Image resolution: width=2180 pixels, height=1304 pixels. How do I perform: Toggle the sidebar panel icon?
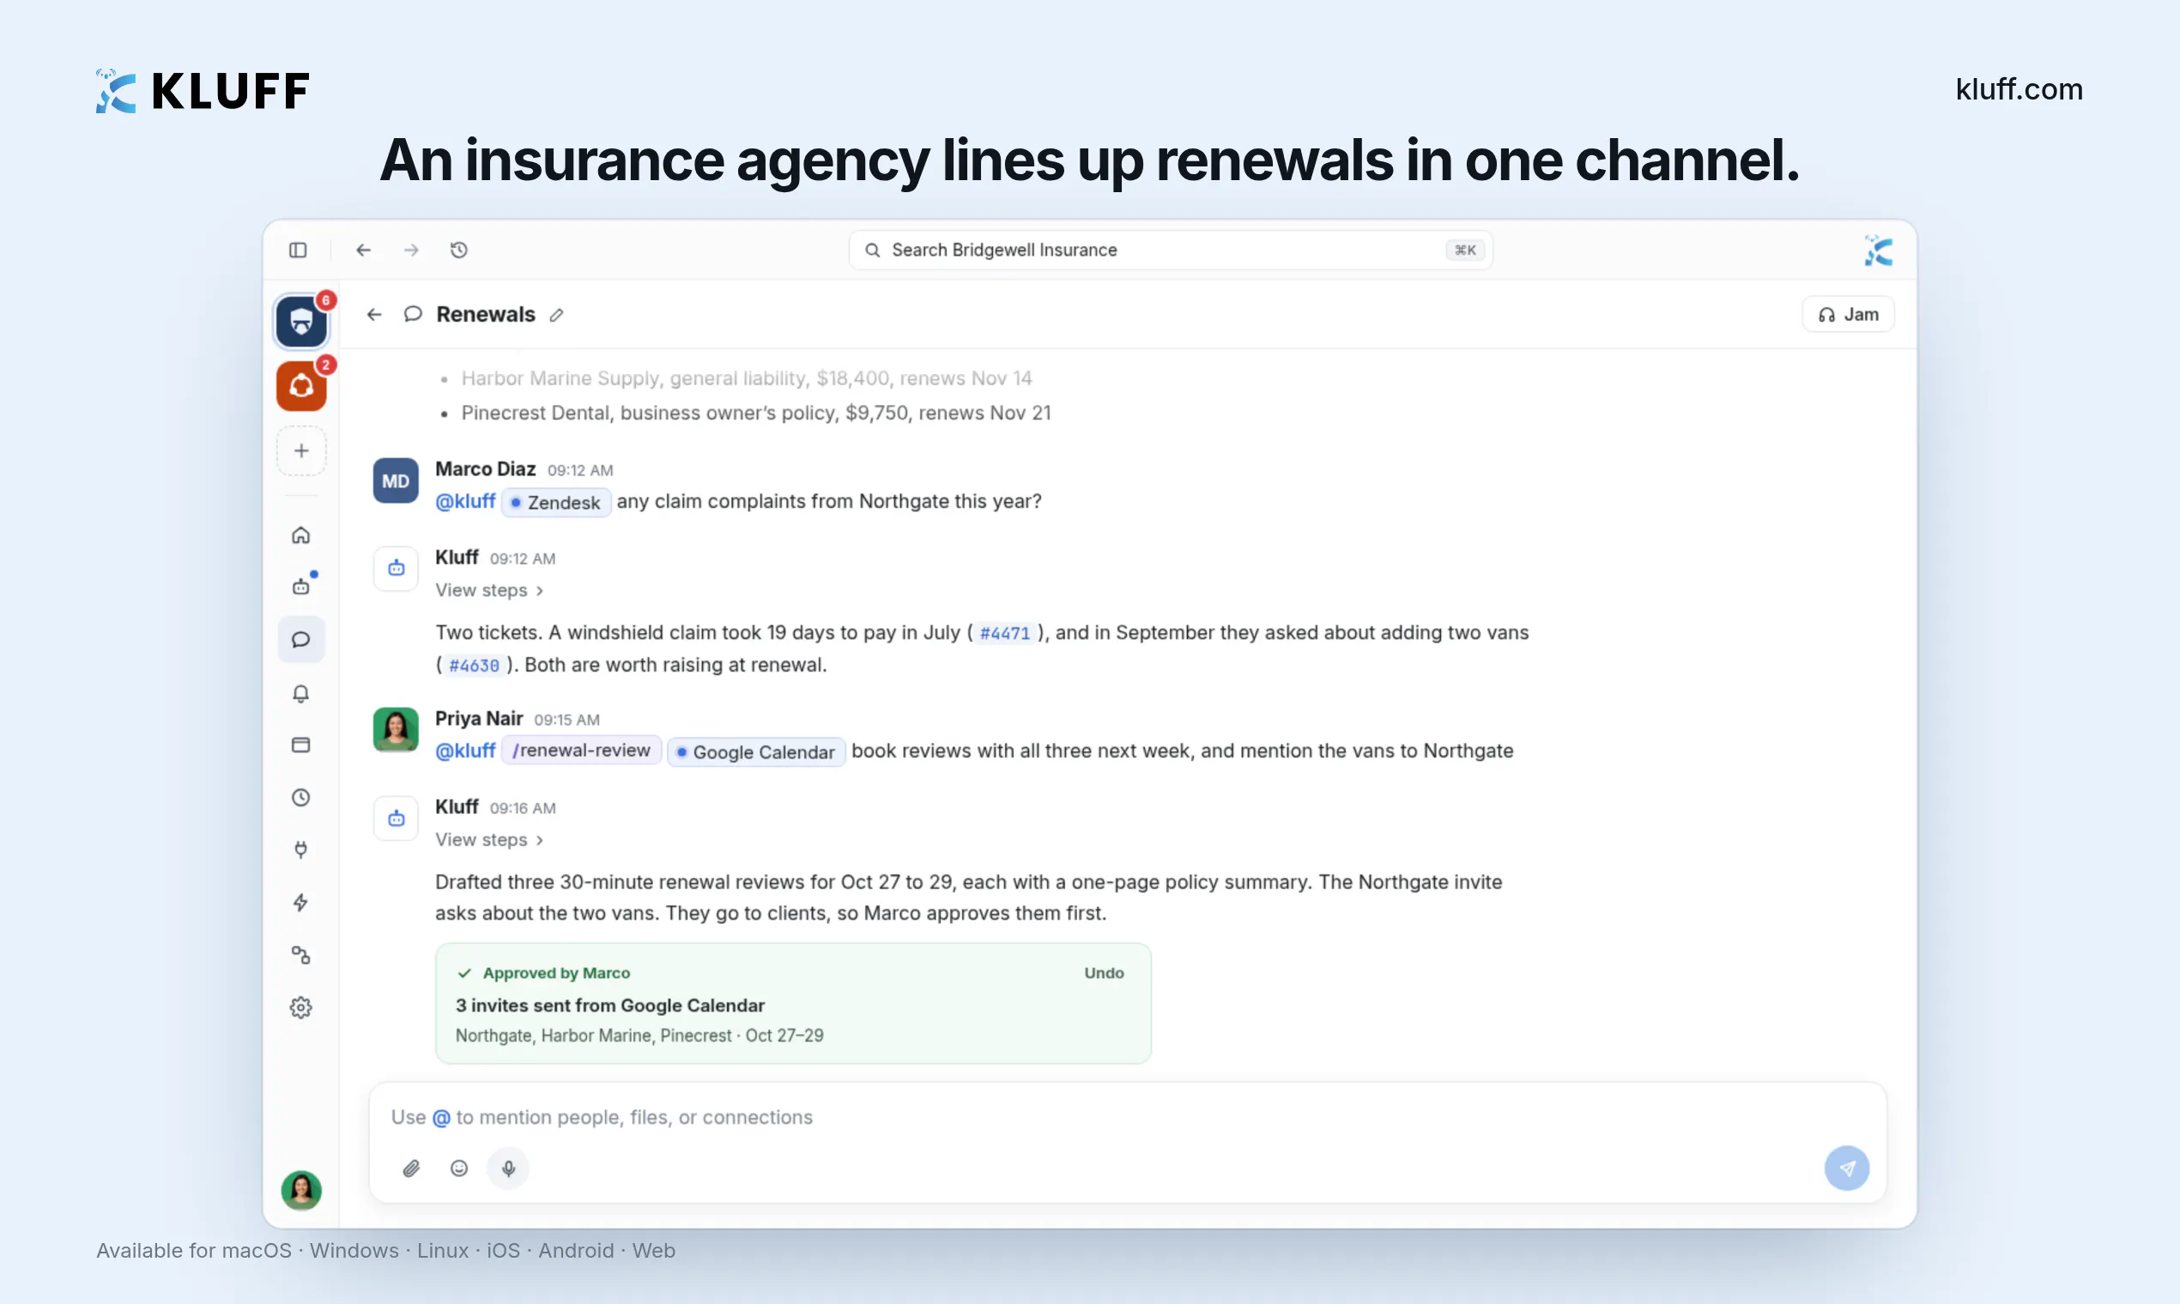coord(298,251)
